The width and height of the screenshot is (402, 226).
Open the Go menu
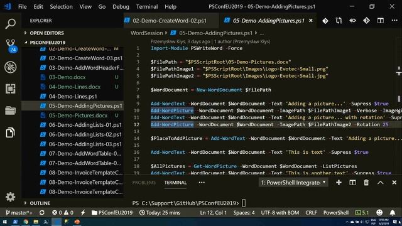(x=102, y=7)
